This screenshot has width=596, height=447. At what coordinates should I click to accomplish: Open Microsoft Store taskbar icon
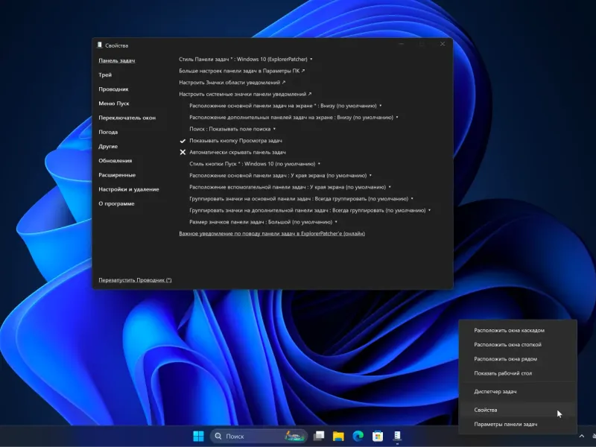pos(378,436)
